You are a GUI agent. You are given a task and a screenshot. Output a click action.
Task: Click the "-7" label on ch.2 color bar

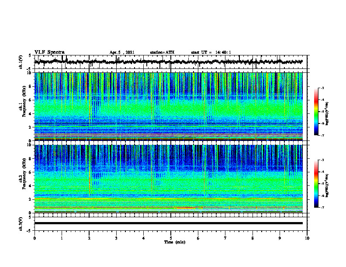point(322,207)
